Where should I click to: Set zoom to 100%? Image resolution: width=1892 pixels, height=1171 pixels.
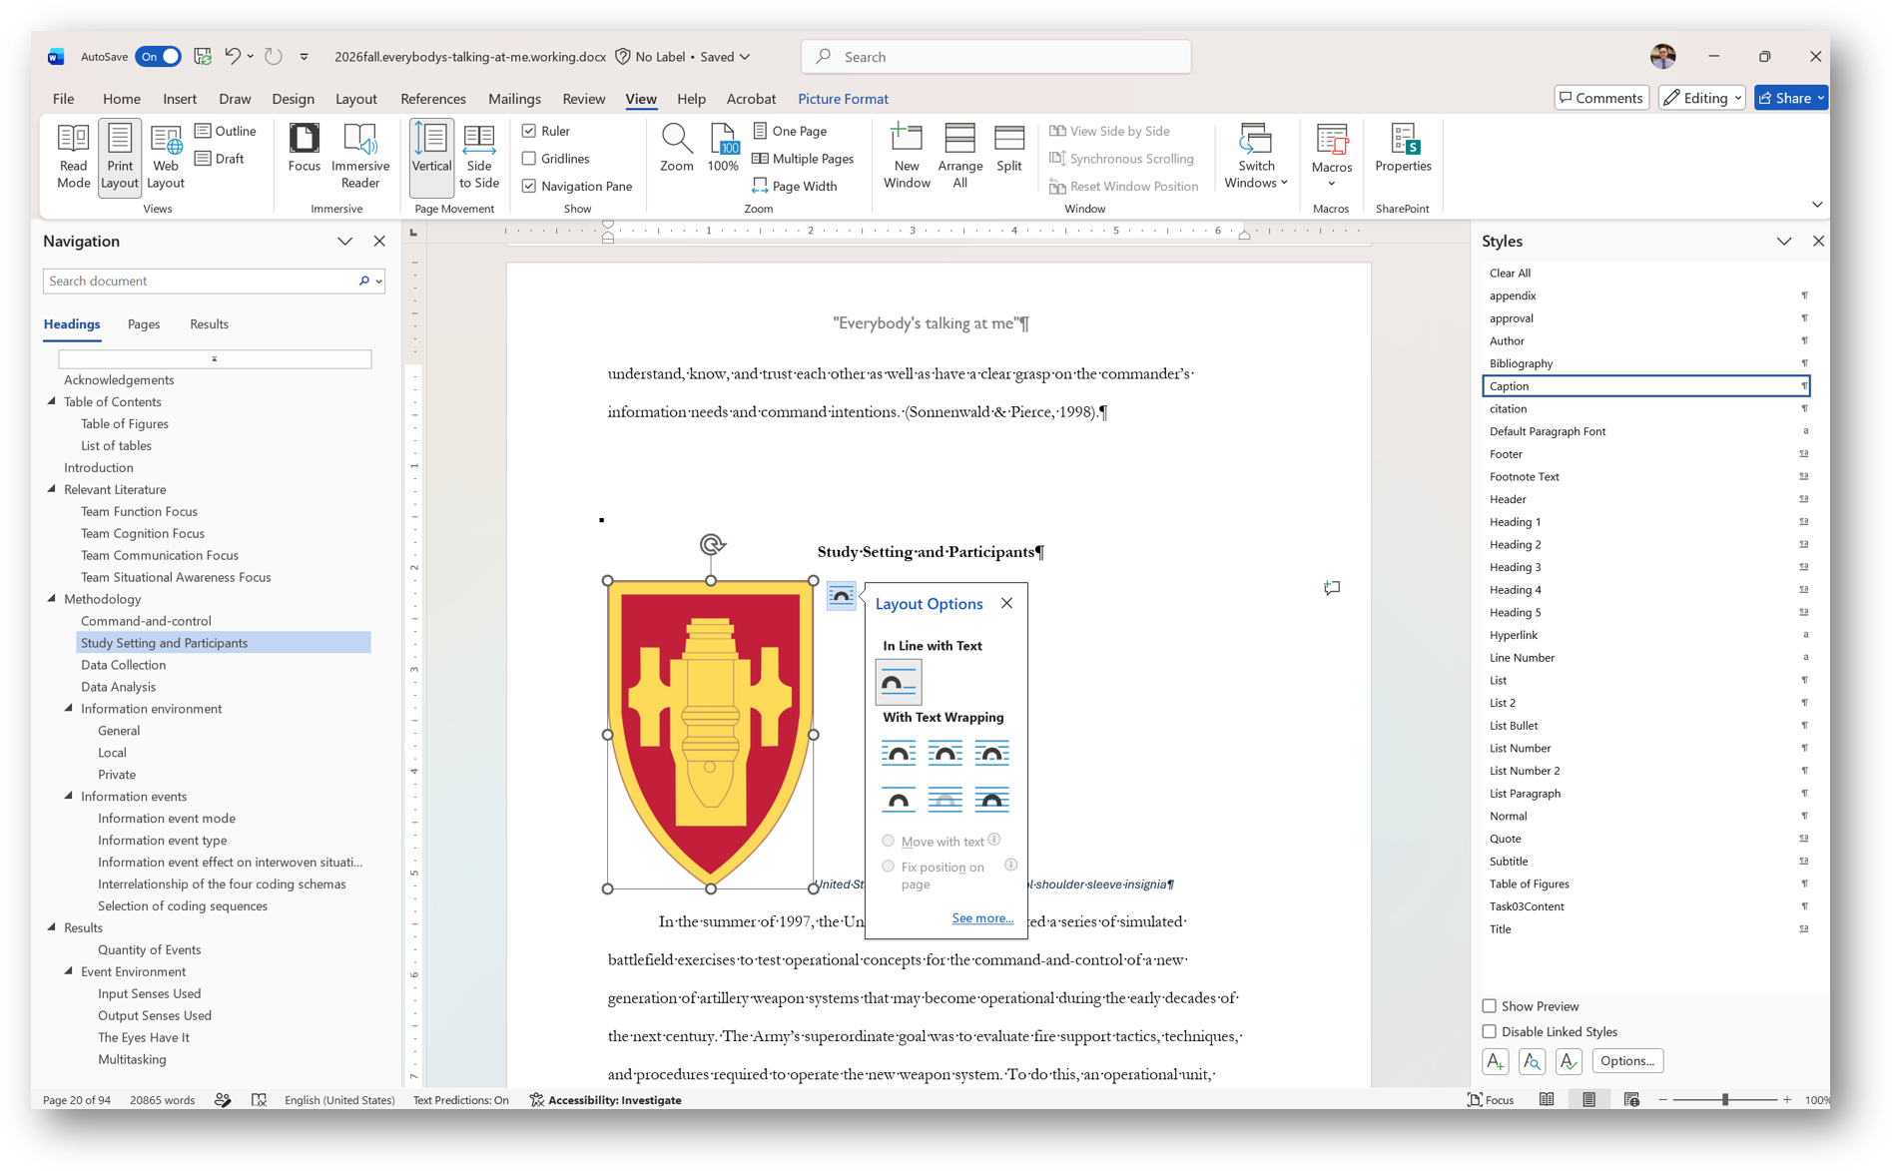723,148
